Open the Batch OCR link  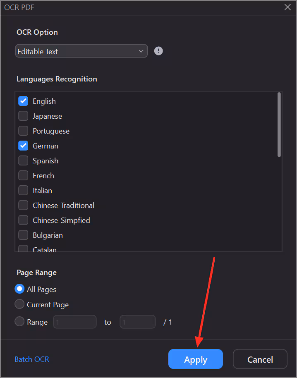32,359
